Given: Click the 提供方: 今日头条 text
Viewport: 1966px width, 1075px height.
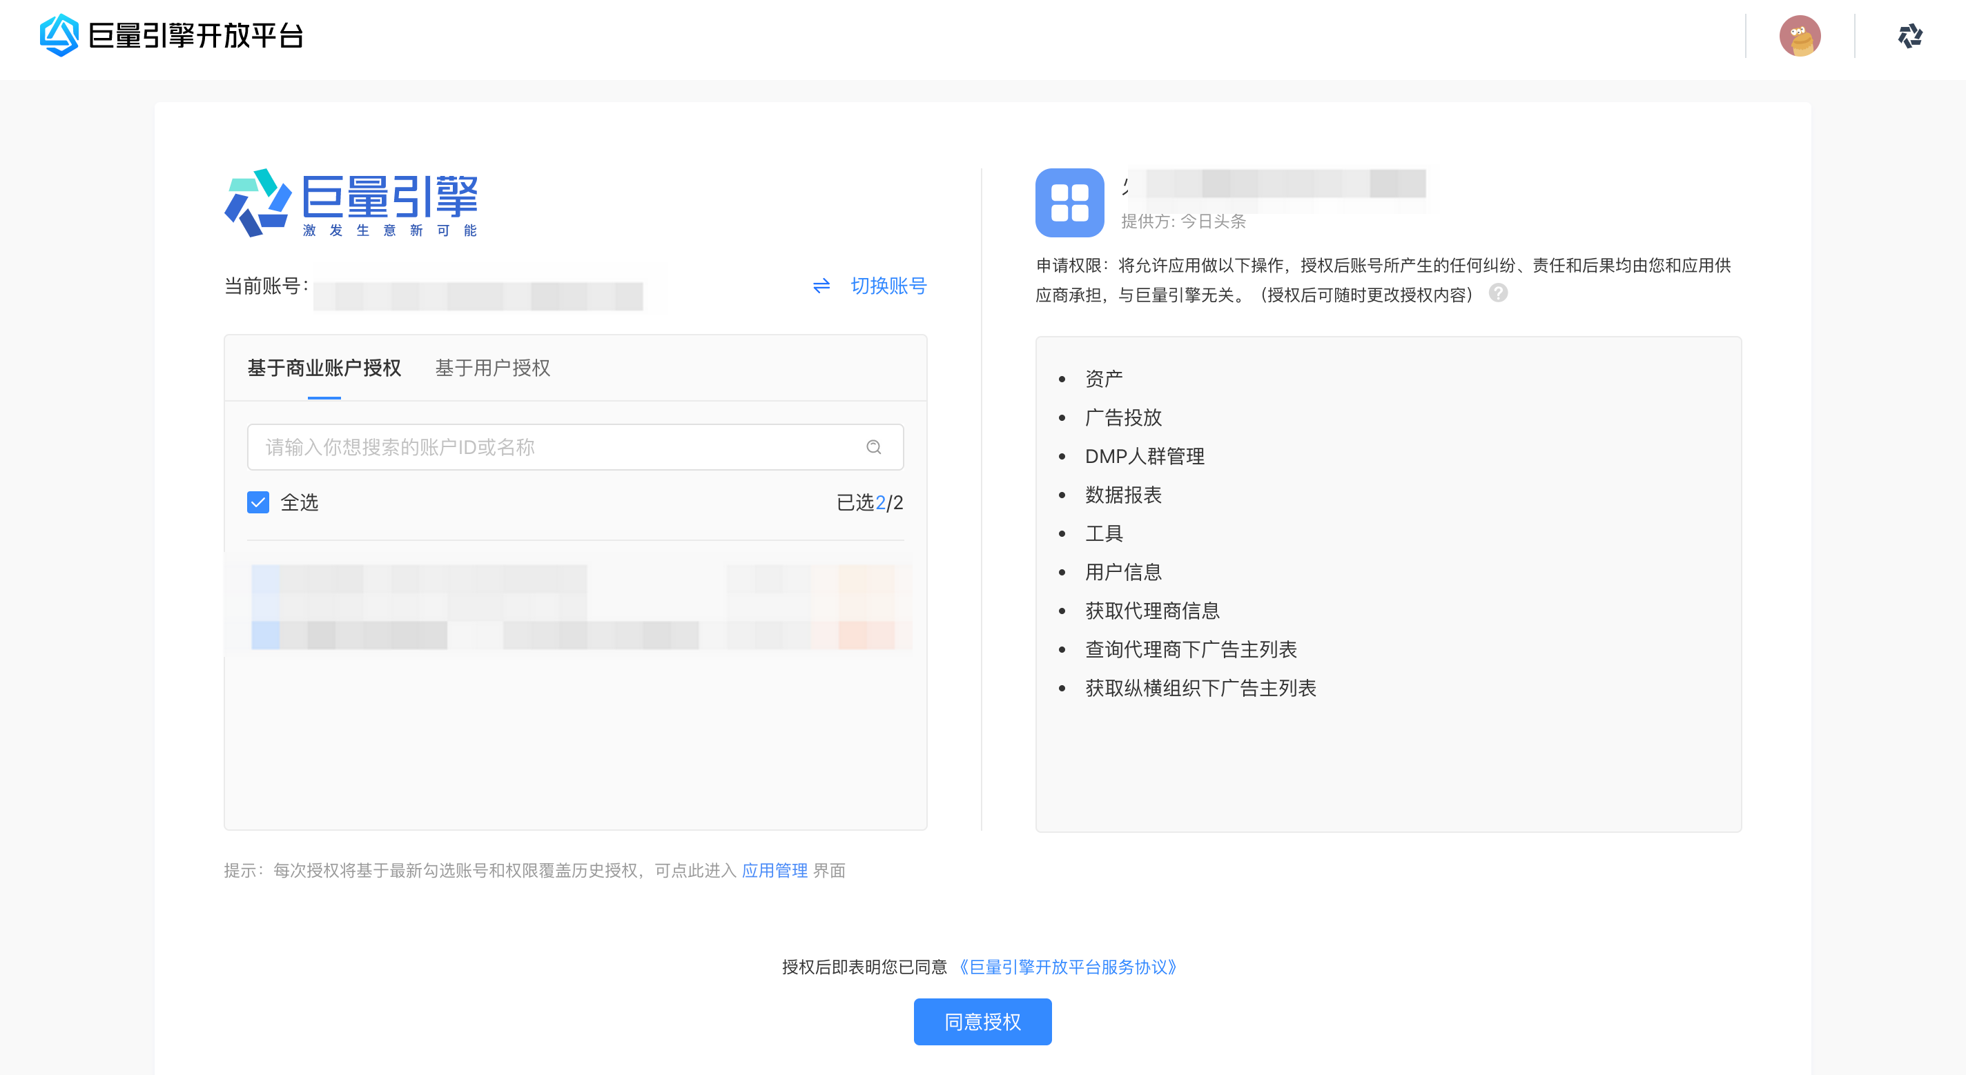Looking at the screenshot, I should 1183,221.
